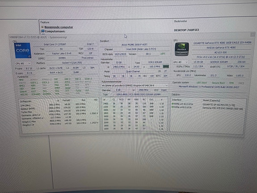Click the Beskrivelse column header
The image size is (257, 193).
(x=180, y=21)
